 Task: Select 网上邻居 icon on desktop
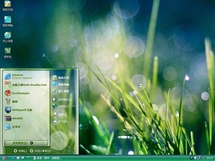[x=7, y=37]
